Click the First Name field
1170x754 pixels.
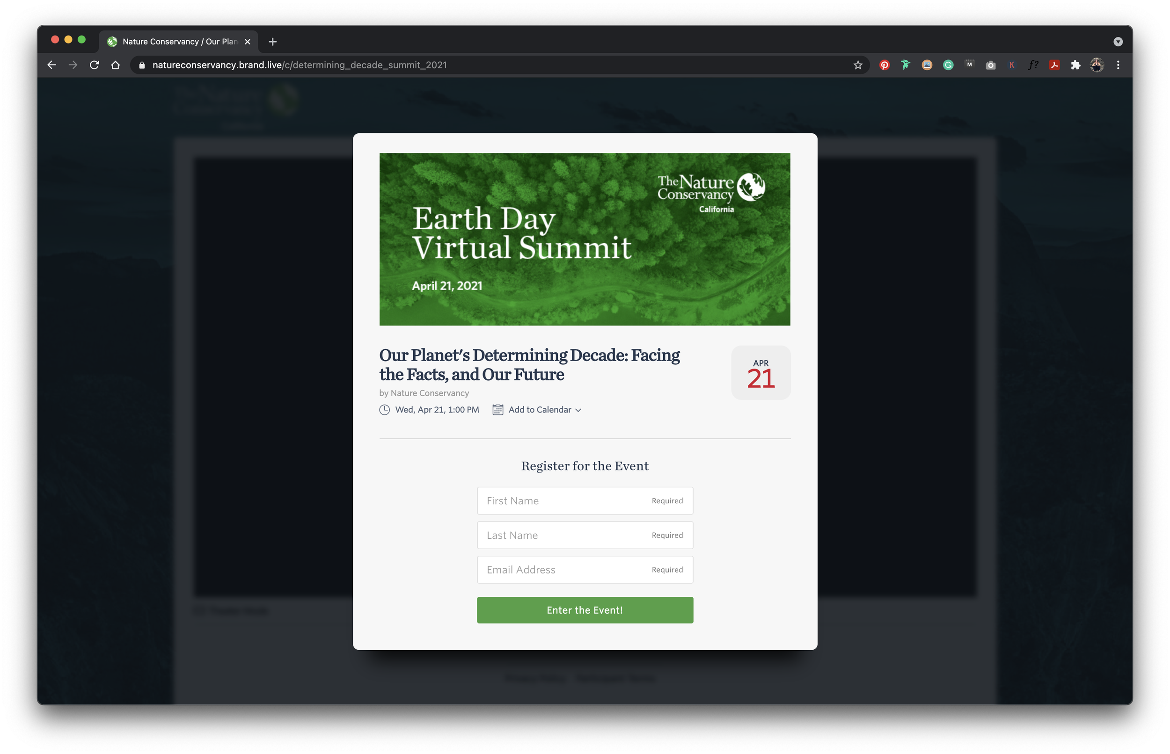(585, 501)
